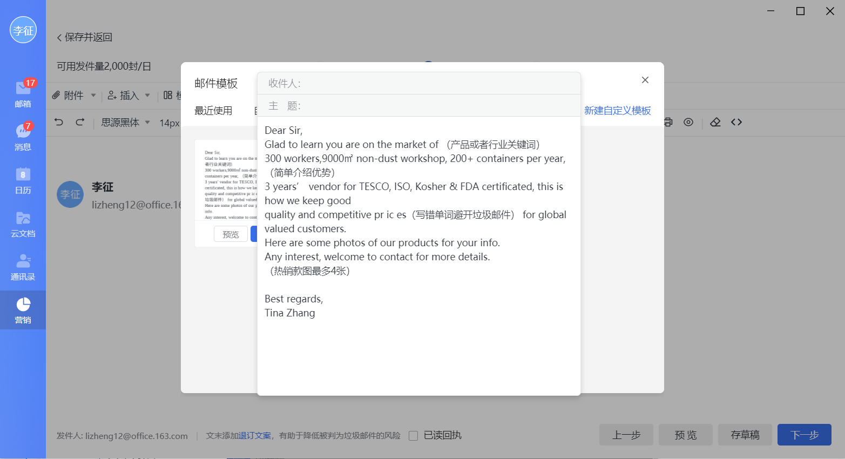The image size is (845, 459).
Task: Switch to the 最近使用 tab
Action: [213, 110]
